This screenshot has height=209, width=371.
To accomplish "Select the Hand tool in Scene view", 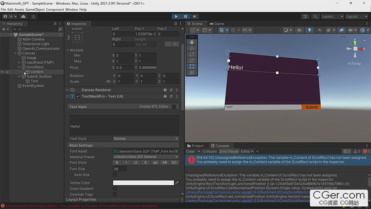I will click(192, 42).
